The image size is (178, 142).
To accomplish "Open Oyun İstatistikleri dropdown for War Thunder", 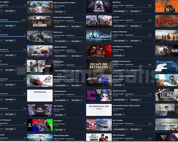I will coord(120,129).
